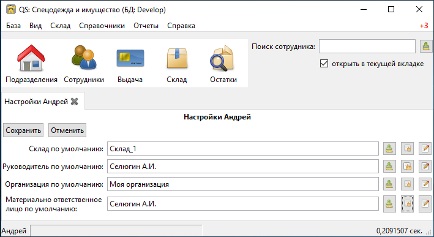This screenshot has height=237, width=434.
Task: Click the Моя организация entry field
Action: click(x=243, y=184)
